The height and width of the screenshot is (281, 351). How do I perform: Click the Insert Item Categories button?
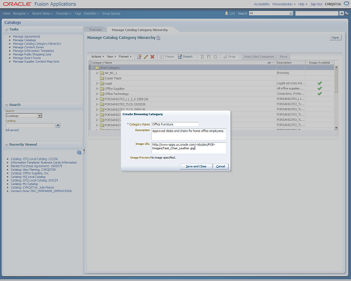click(259, 57)
